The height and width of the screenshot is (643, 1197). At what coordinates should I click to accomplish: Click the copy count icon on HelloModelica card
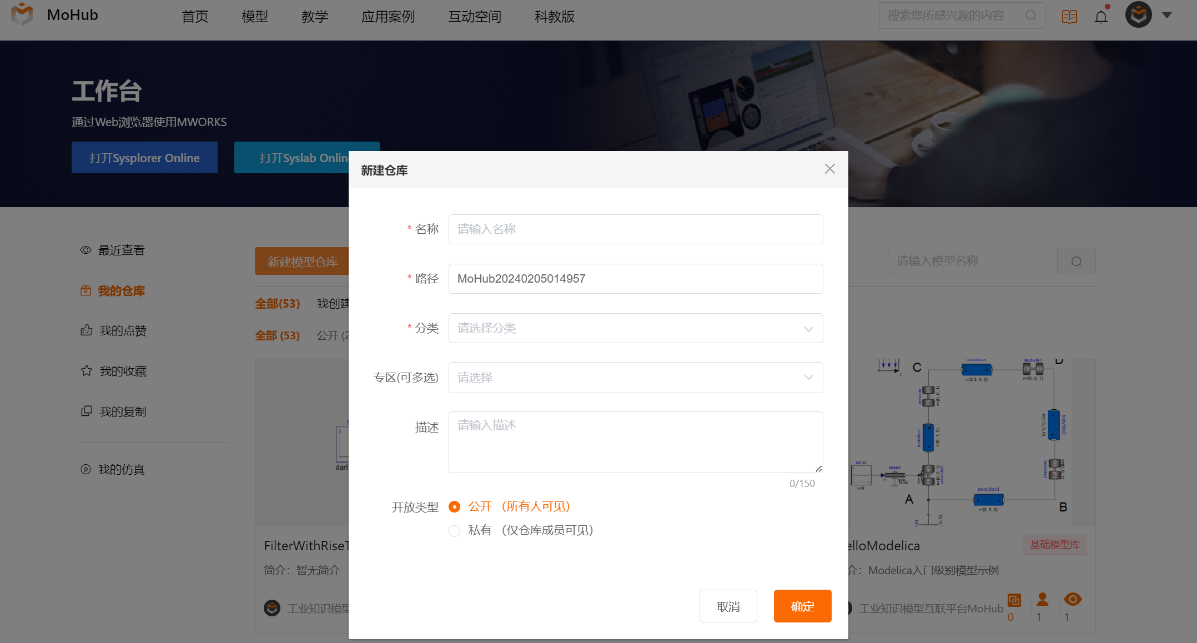[x=1014, y=600]
